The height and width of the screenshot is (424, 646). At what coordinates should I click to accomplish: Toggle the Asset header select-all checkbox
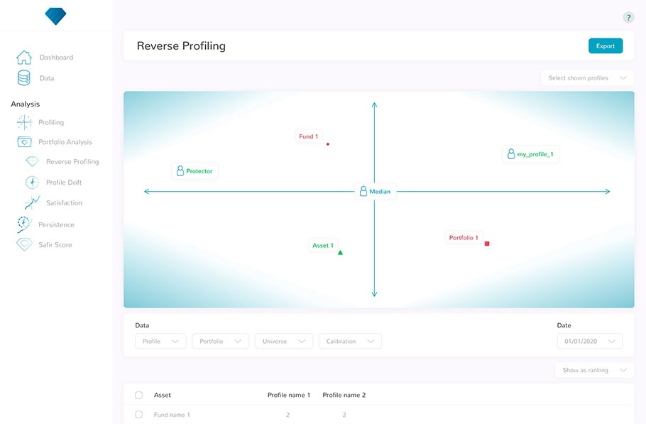click(138, 395)
